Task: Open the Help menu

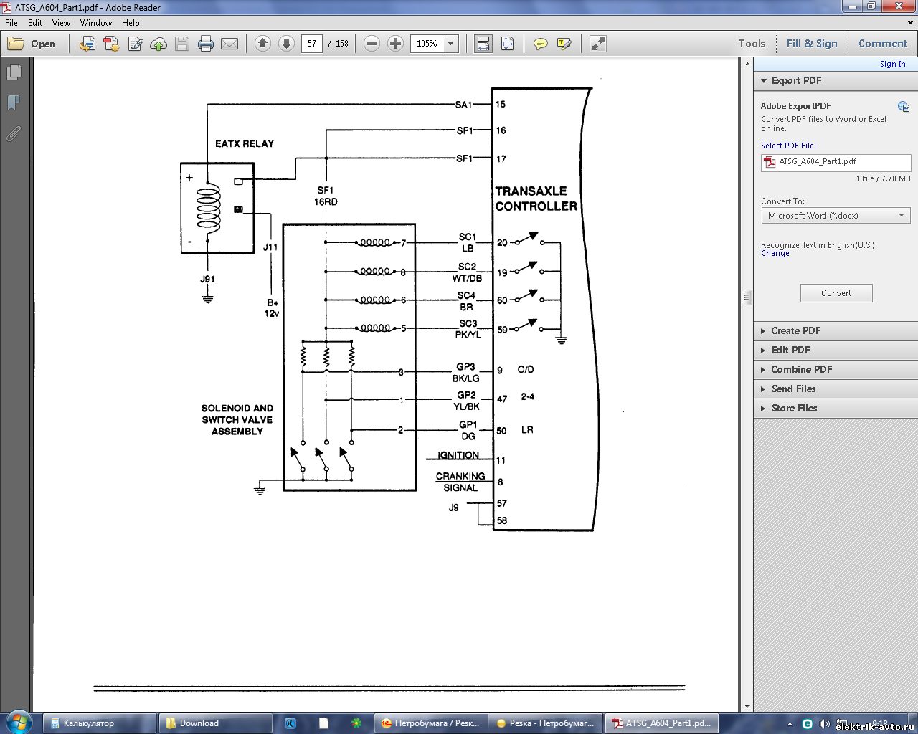Action: [131, 23]
